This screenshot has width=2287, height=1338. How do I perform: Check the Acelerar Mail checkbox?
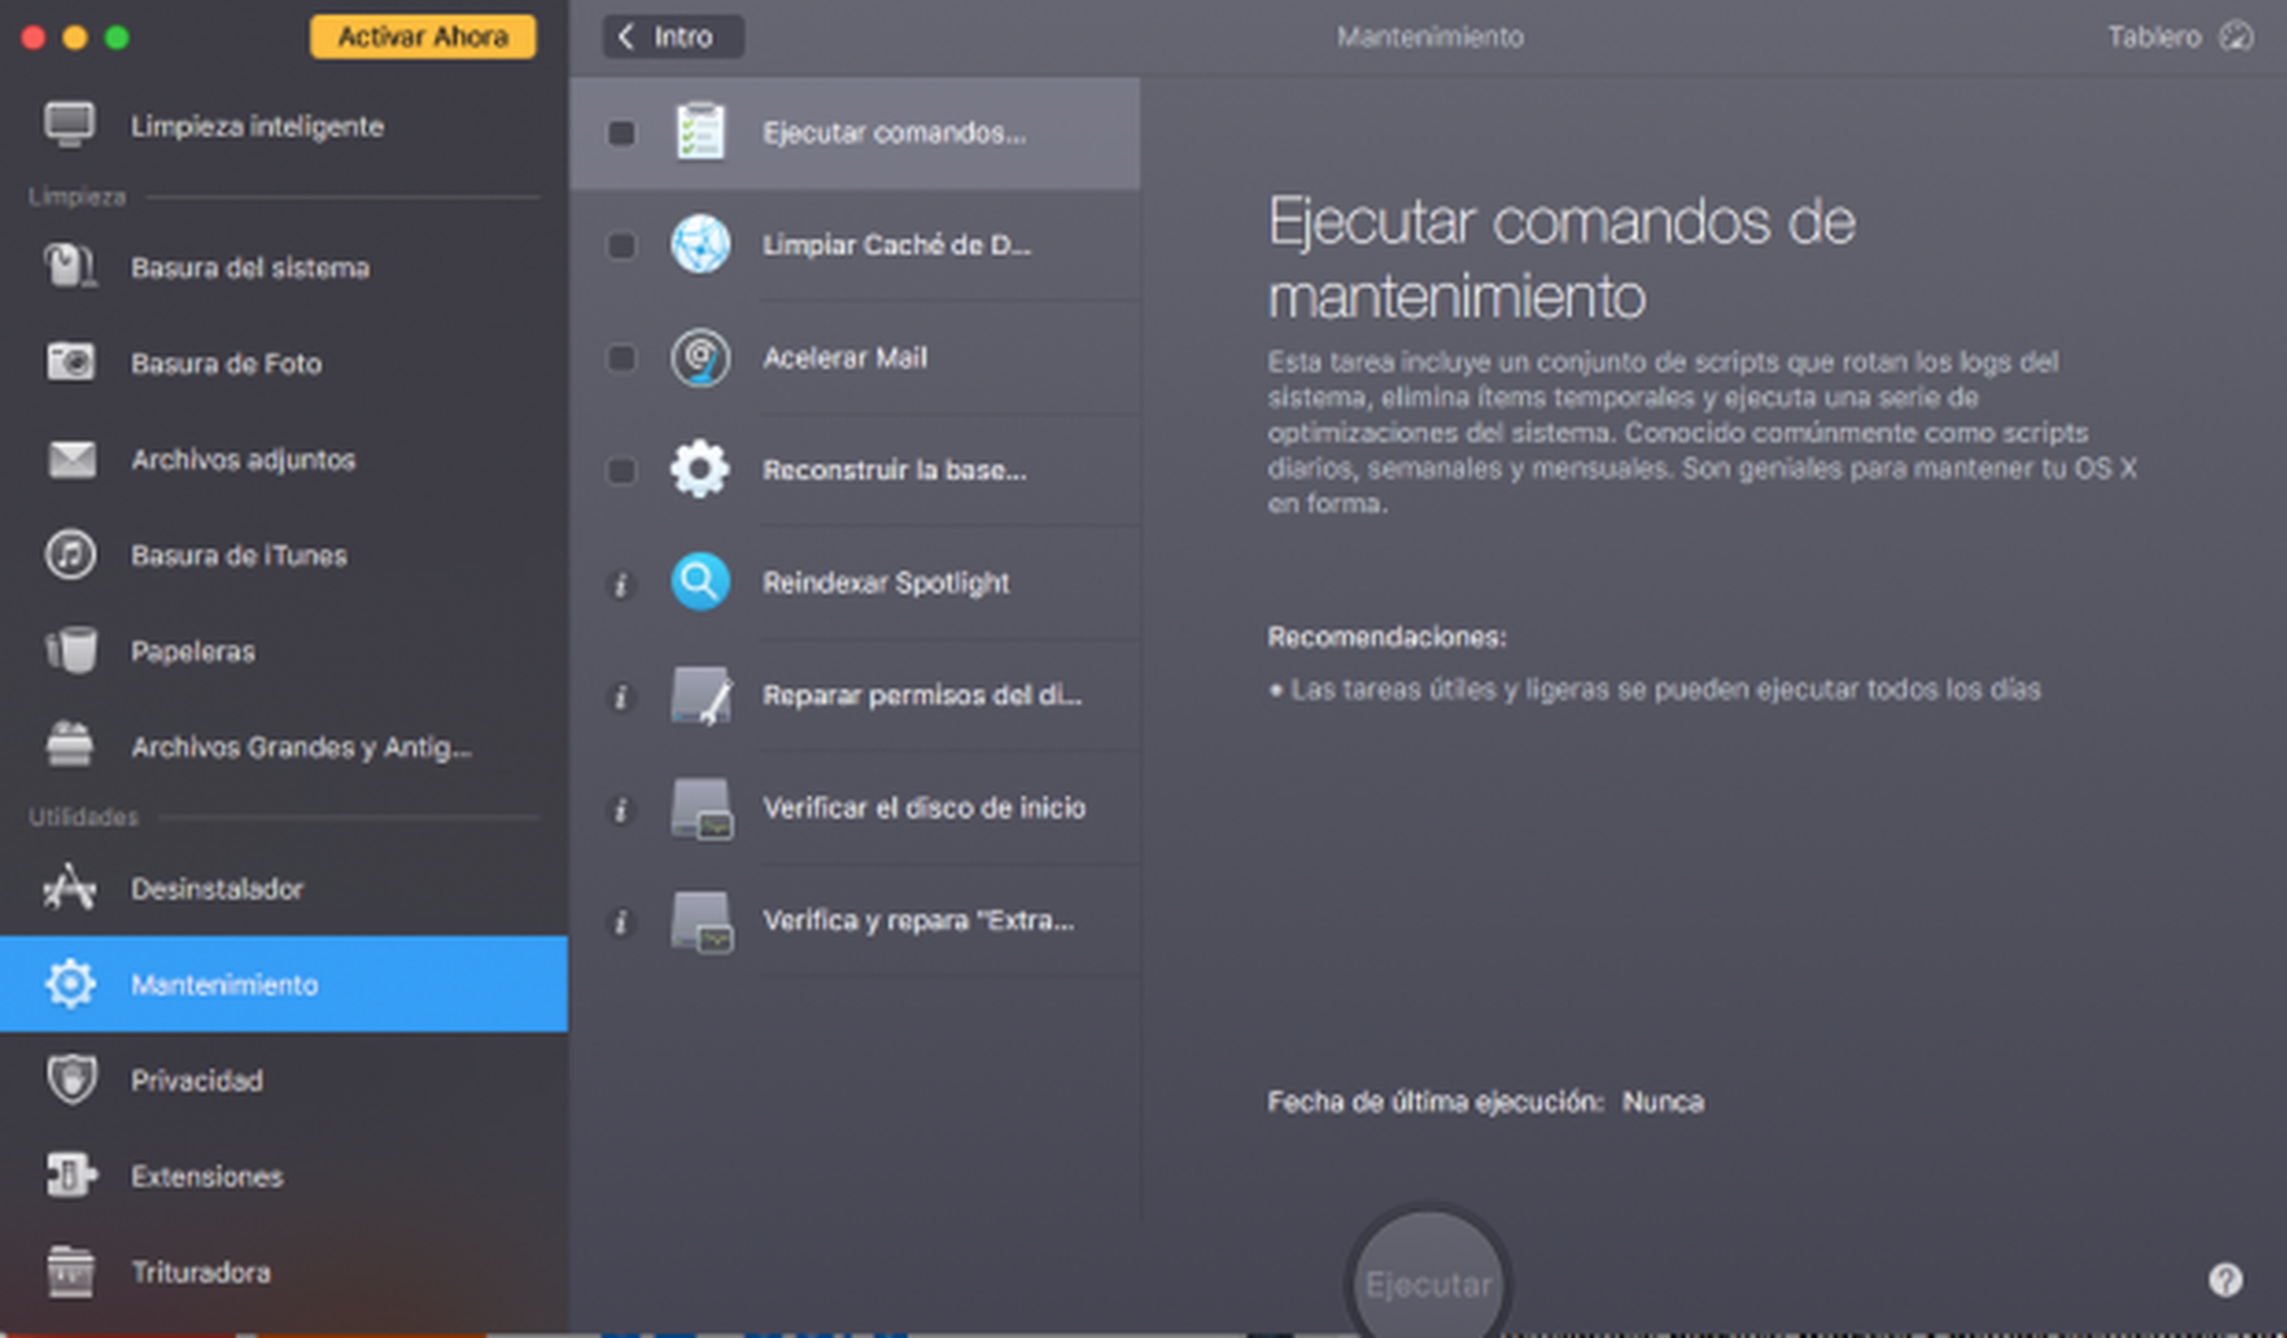click(621, 357)
